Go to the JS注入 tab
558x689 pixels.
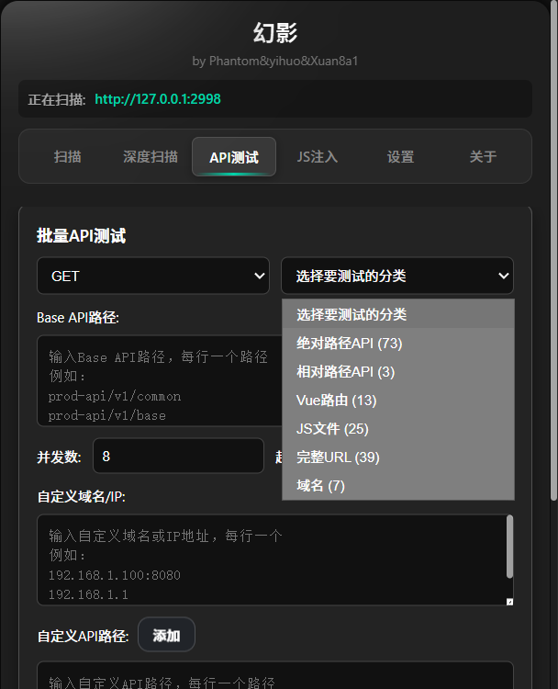(317, 157)
